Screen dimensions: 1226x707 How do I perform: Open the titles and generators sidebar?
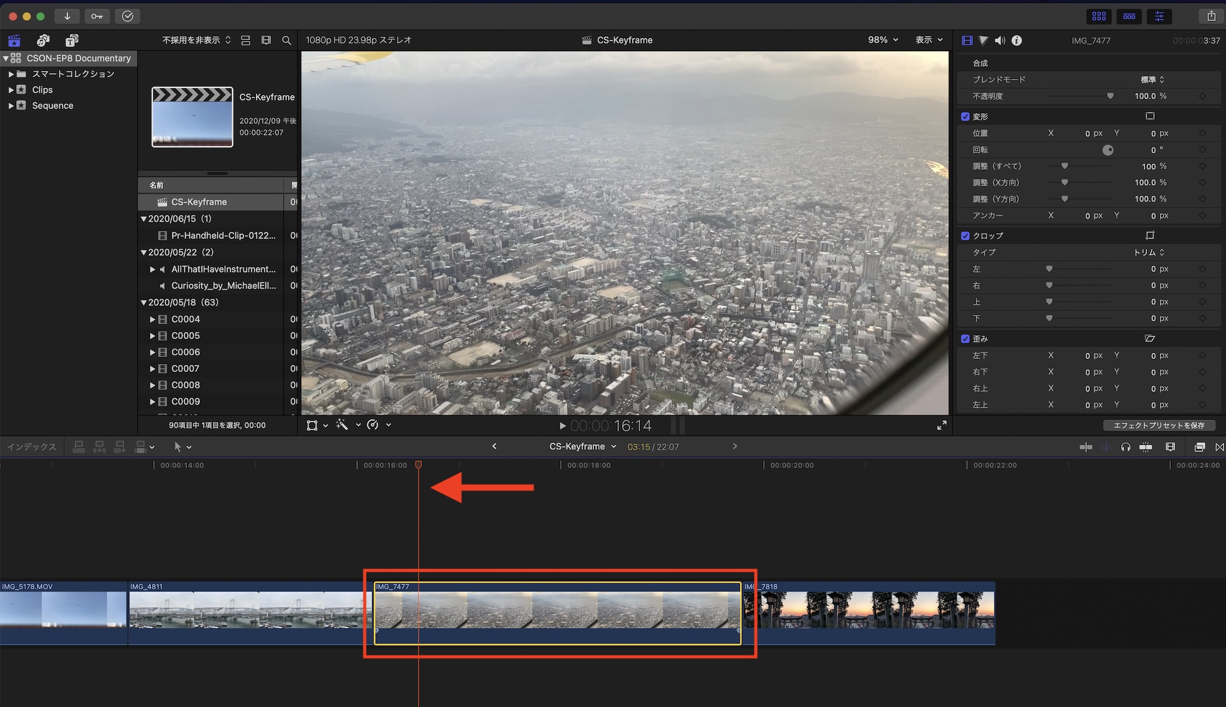point(72,40)
